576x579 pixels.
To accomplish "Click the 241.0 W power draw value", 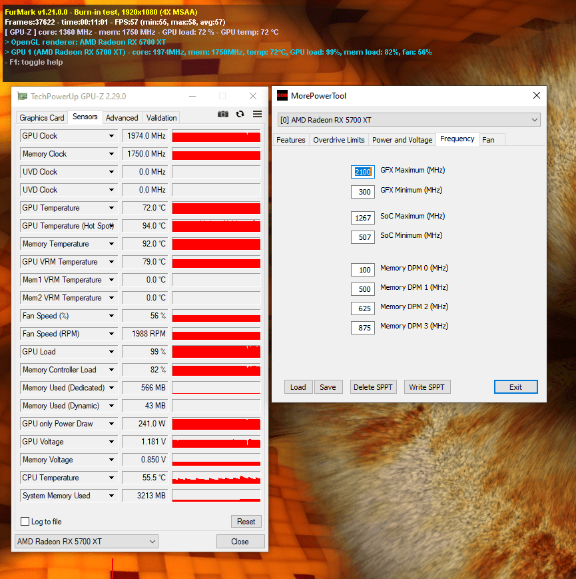I will [x=145, y=424].
